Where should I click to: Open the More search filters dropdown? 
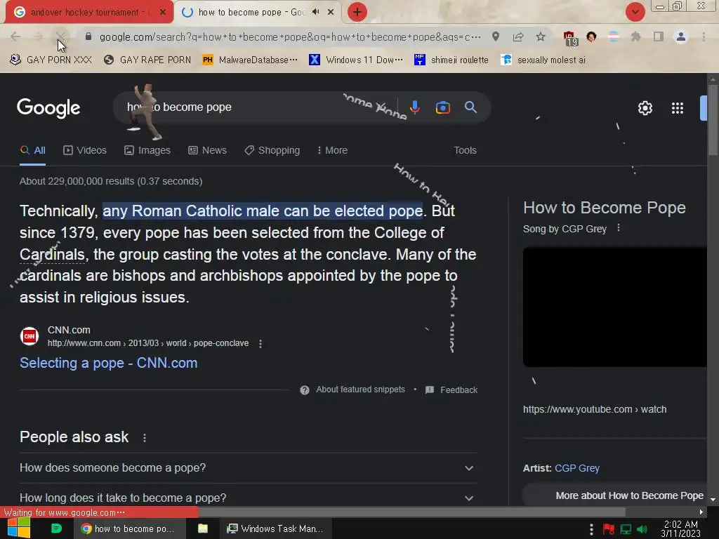pyautogui.click(x=332, y=150)
